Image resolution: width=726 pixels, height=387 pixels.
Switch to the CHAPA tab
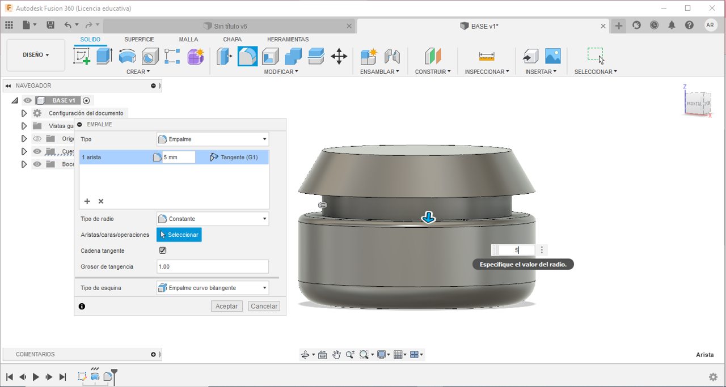click(233, 40)
